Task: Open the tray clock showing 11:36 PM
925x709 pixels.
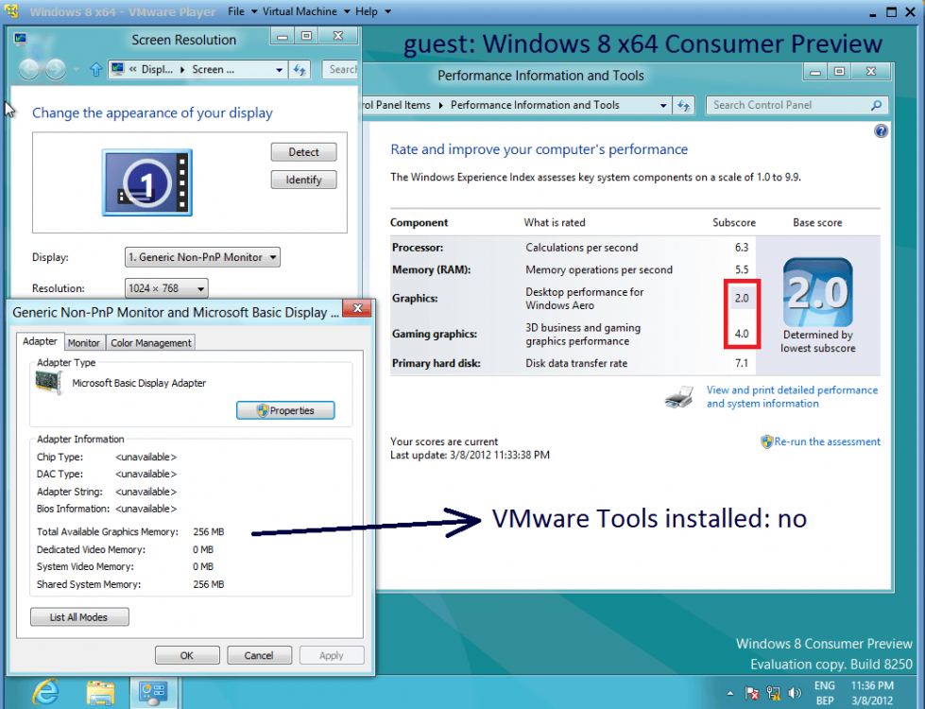Action: [x=872, y=693]
